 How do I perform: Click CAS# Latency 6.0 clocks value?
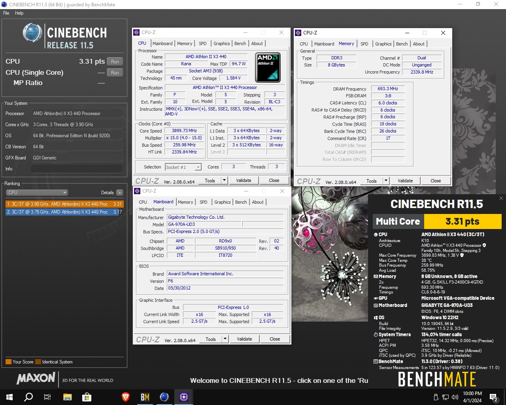(388, 103)
